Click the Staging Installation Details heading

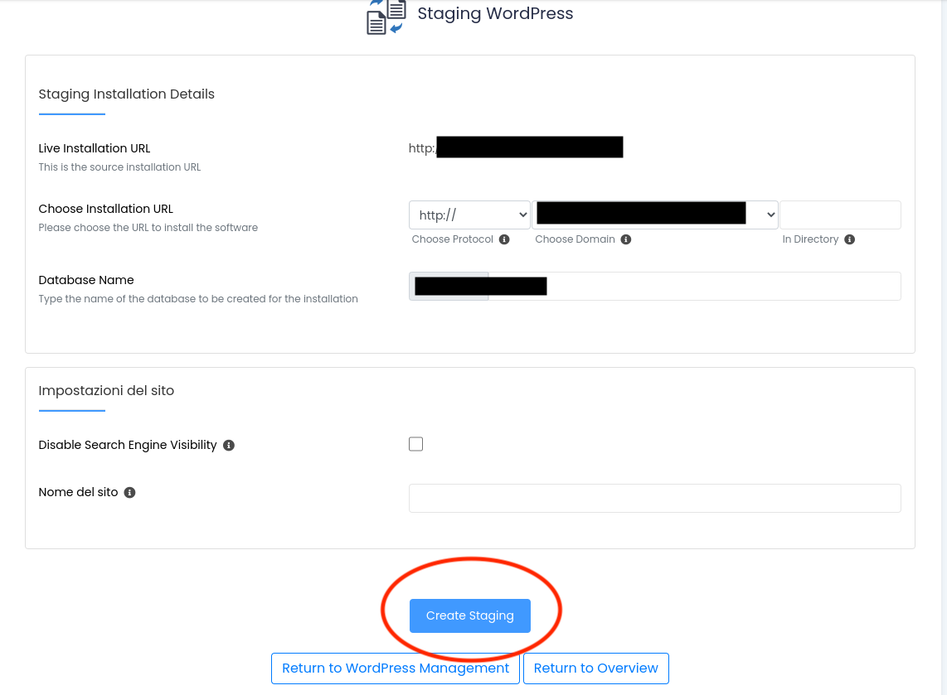pos(127,94)
